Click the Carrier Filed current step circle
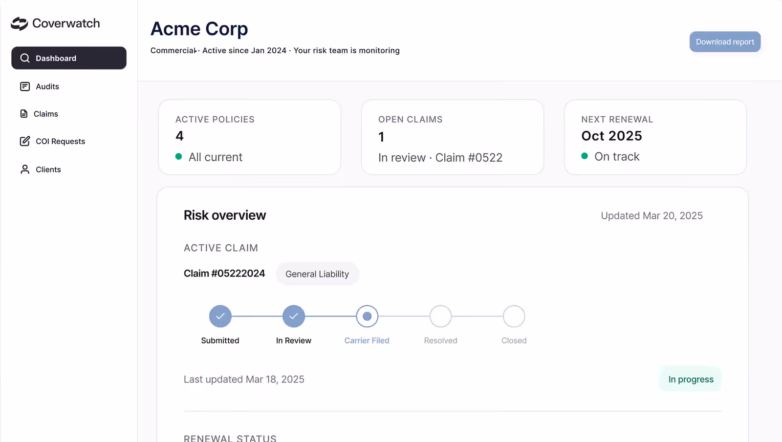The height and width of the screenshot is (442, 782). click(367, 316)
